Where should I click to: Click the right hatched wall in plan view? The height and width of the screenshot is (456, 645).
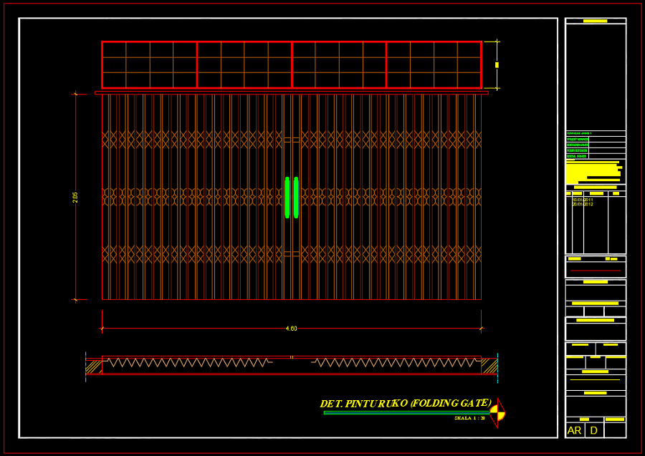pyautogui.click(x=489, y=367)
